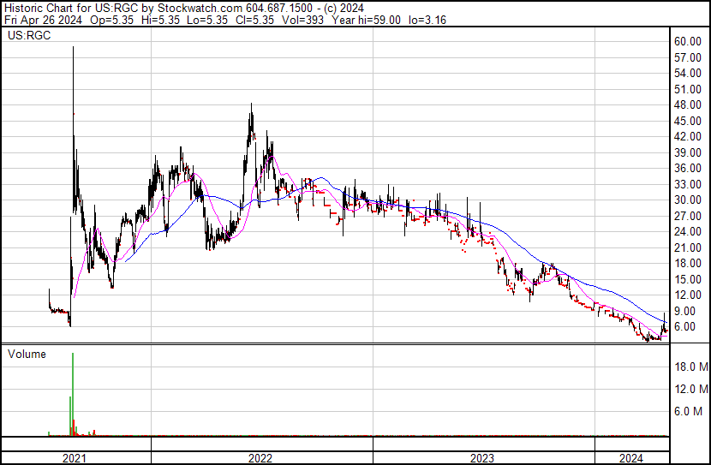Viewport: 711px width, 465px height.
Task: Click the 2024 year label on time axis
Action: (631, 458)
